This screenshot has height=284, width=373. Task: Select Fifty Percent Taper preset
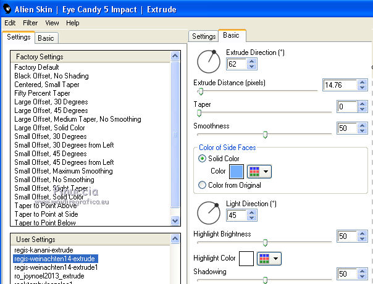pos(42,93)
